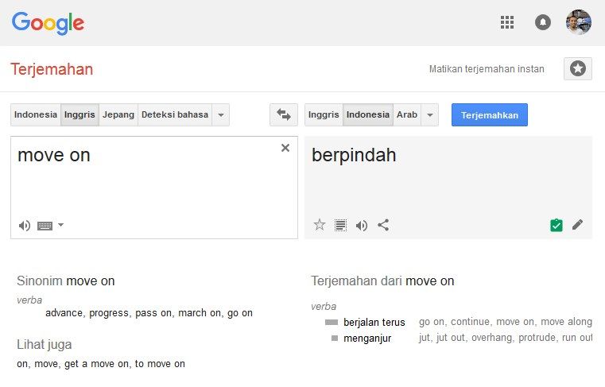Screen dimensions: 605x387
Task: Open the Phrasebook star button
Action: [x=578, y=69]
